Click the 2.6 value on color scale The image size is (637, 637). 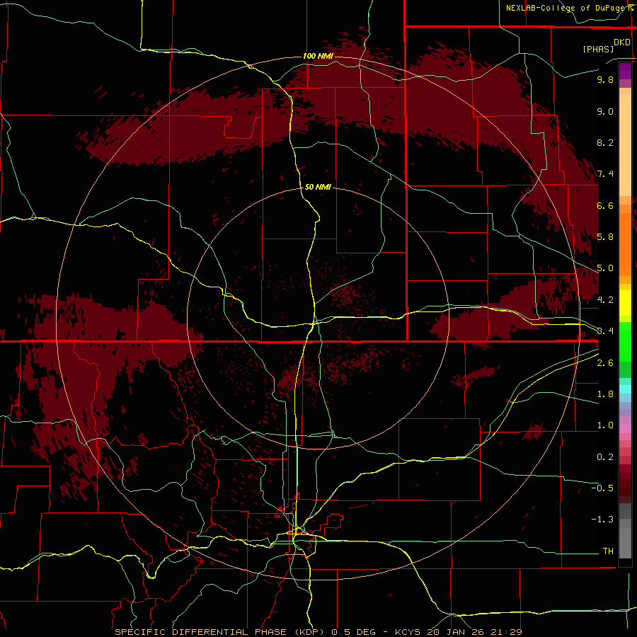[x=605, y=363]
